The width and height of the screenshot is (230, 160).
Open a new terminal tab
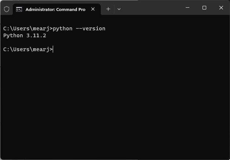point(108,9)
